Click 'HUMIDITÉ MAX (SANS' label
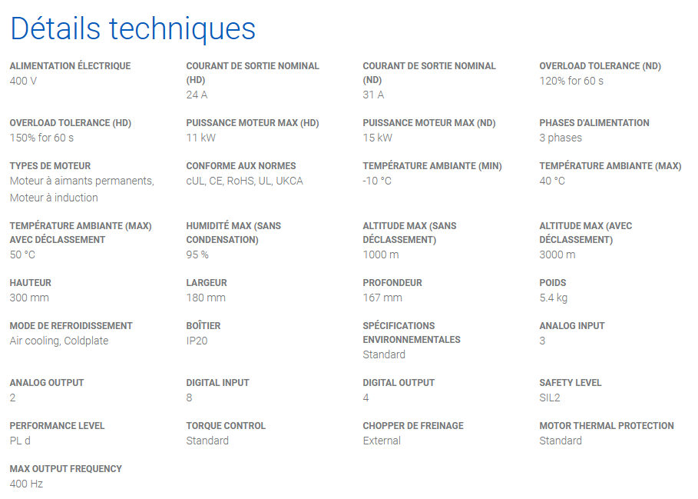The height and width of the screenshot is (499, 698). point(233,226)
